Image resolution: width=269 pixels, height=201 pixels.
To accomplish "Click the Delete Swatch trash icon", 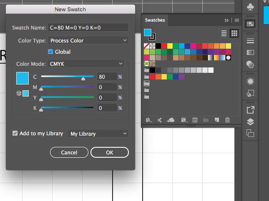I will [227, 120].
